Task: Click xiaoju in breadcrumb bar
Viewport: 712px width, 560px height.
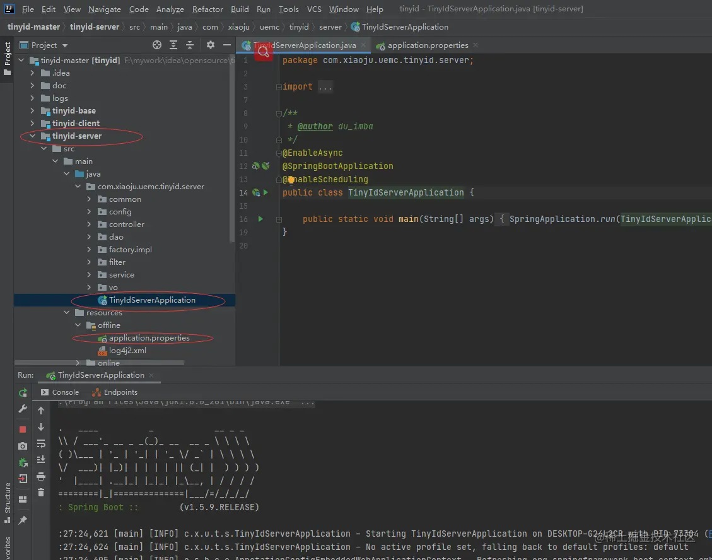Action: [239, 26]
